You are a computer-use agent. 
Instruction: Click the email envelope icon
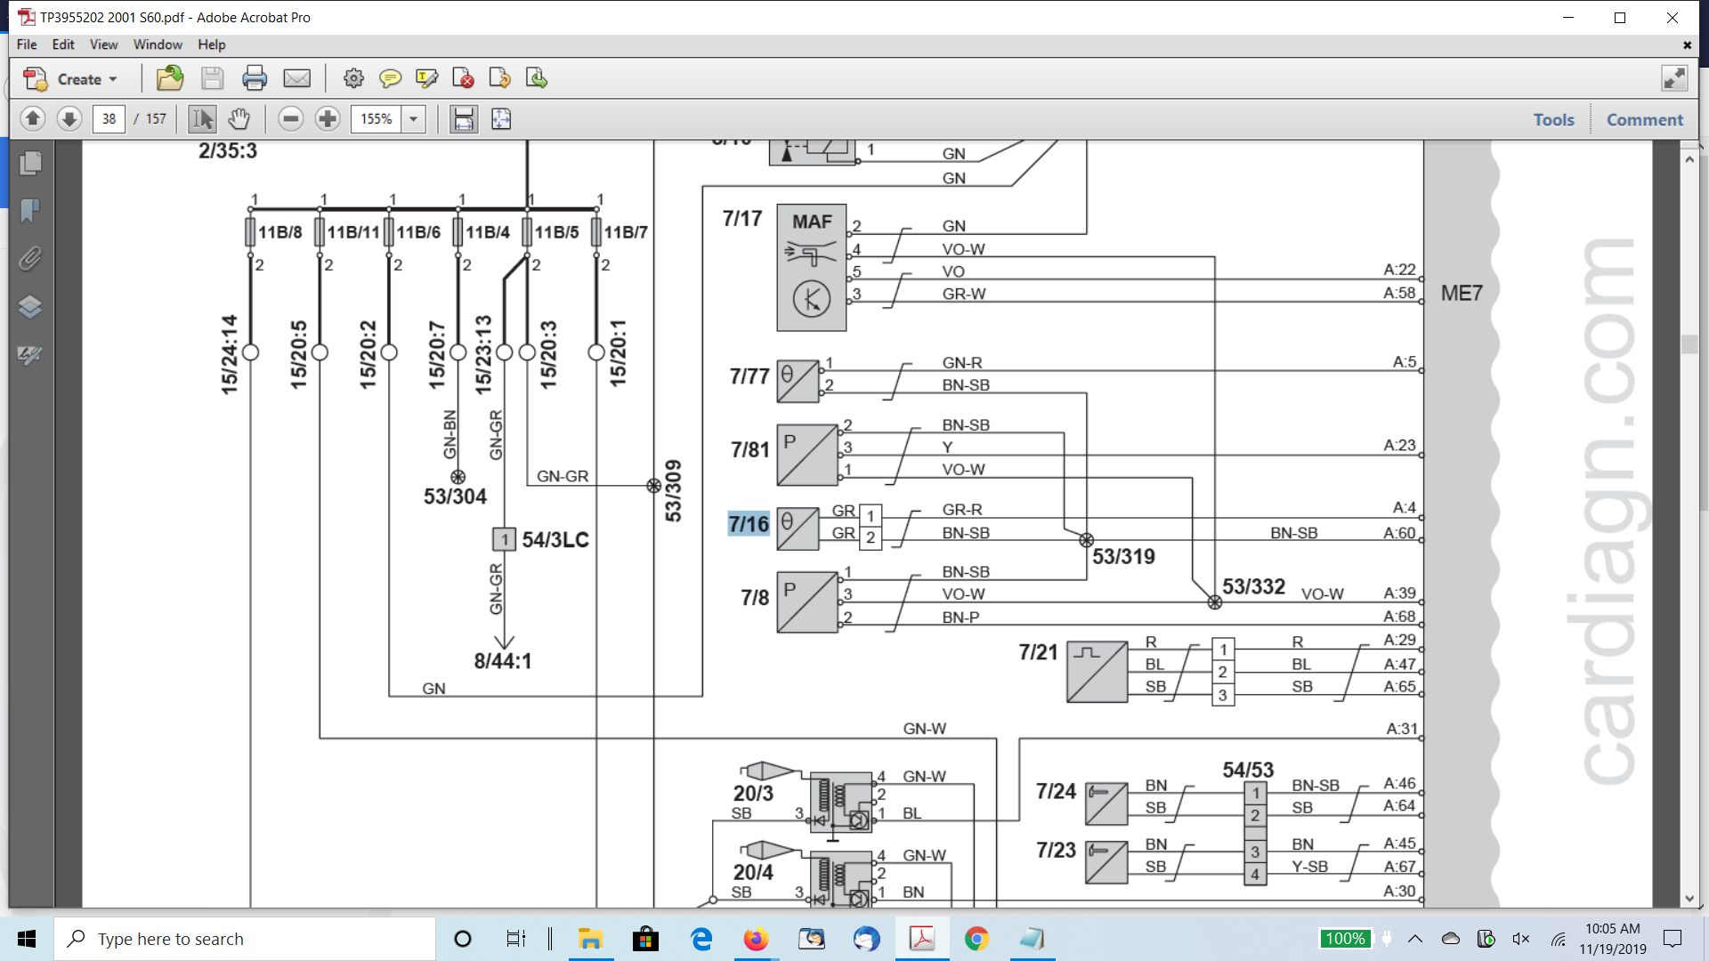pyautogui.click(x=296, y=79)
